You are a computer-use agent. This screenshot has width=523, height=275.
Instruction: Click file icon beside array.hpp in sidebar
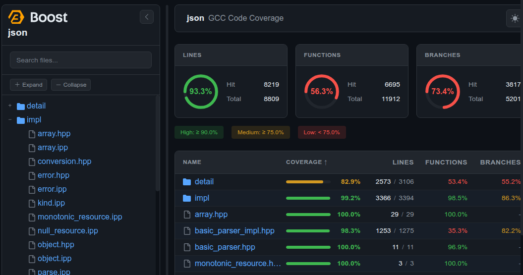tap(32, 134)
